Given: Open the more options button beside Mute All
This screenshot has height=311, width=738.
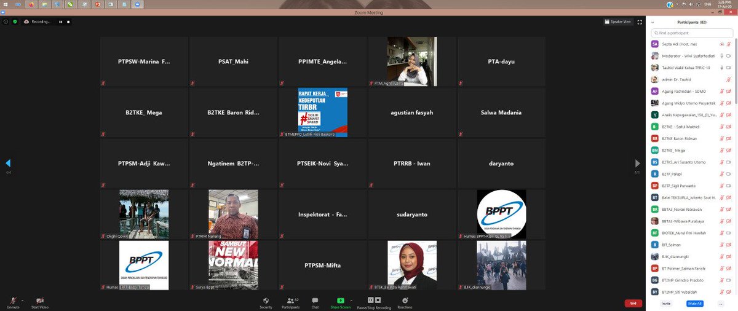Looking at the screenshot, I should point(720,304).
